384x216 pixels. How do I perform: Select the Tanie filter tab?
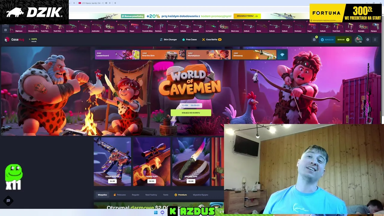[x=166, y=195]
